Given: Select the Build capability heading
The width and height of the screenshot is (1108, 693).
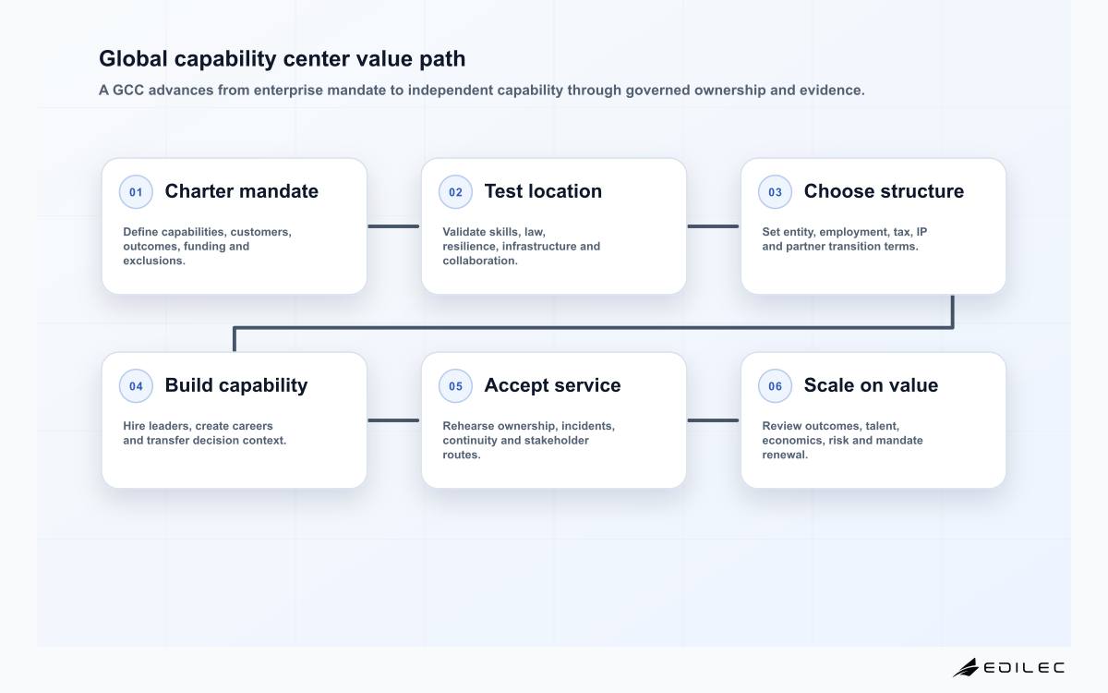Looking at the screenshot, I should click(x=236, y=385).
